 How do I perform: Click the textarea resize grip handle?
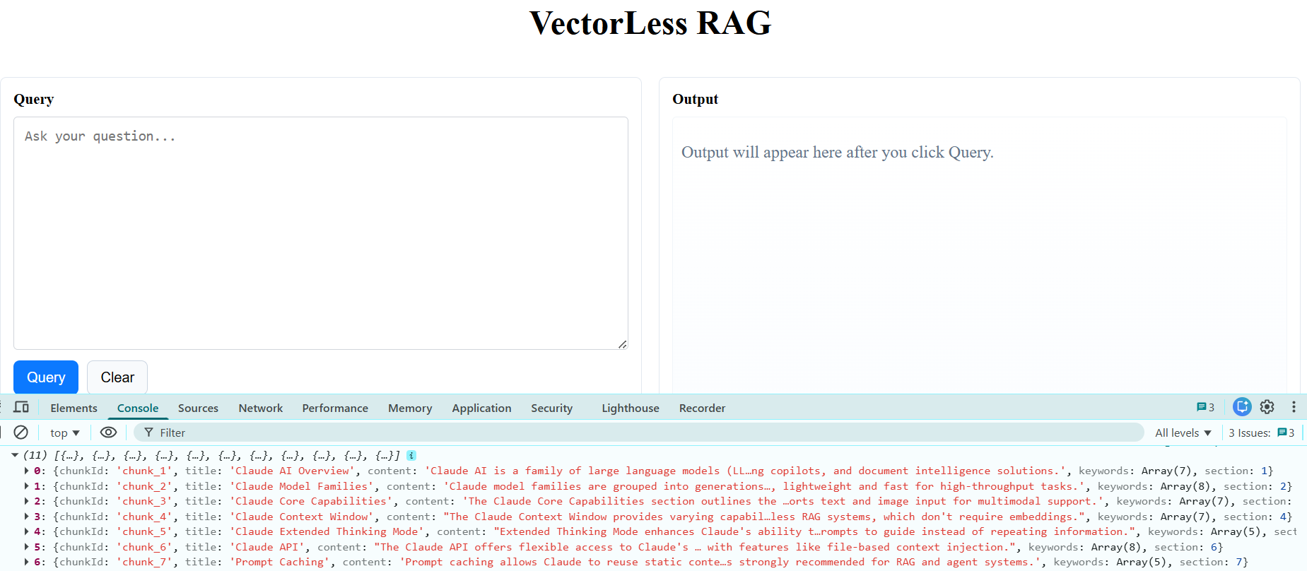(622, 344)
